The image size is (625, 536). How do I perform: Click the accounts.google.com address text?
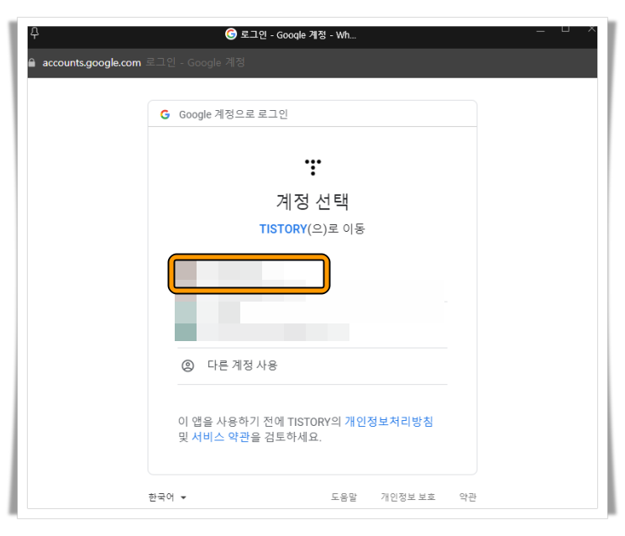[x=92, y=62]
